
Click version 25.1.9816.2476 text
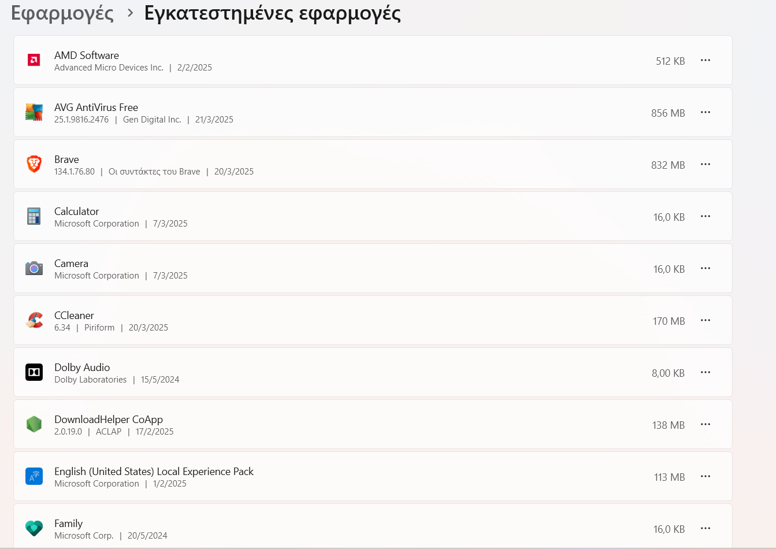pos(81,120)
